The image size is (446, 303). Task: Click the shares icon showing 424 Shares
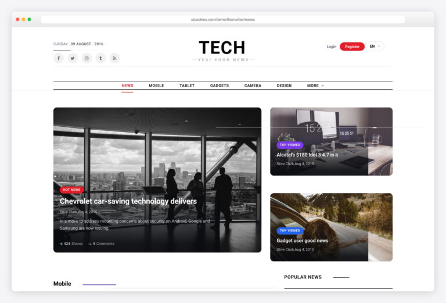[x=61, y=244]
